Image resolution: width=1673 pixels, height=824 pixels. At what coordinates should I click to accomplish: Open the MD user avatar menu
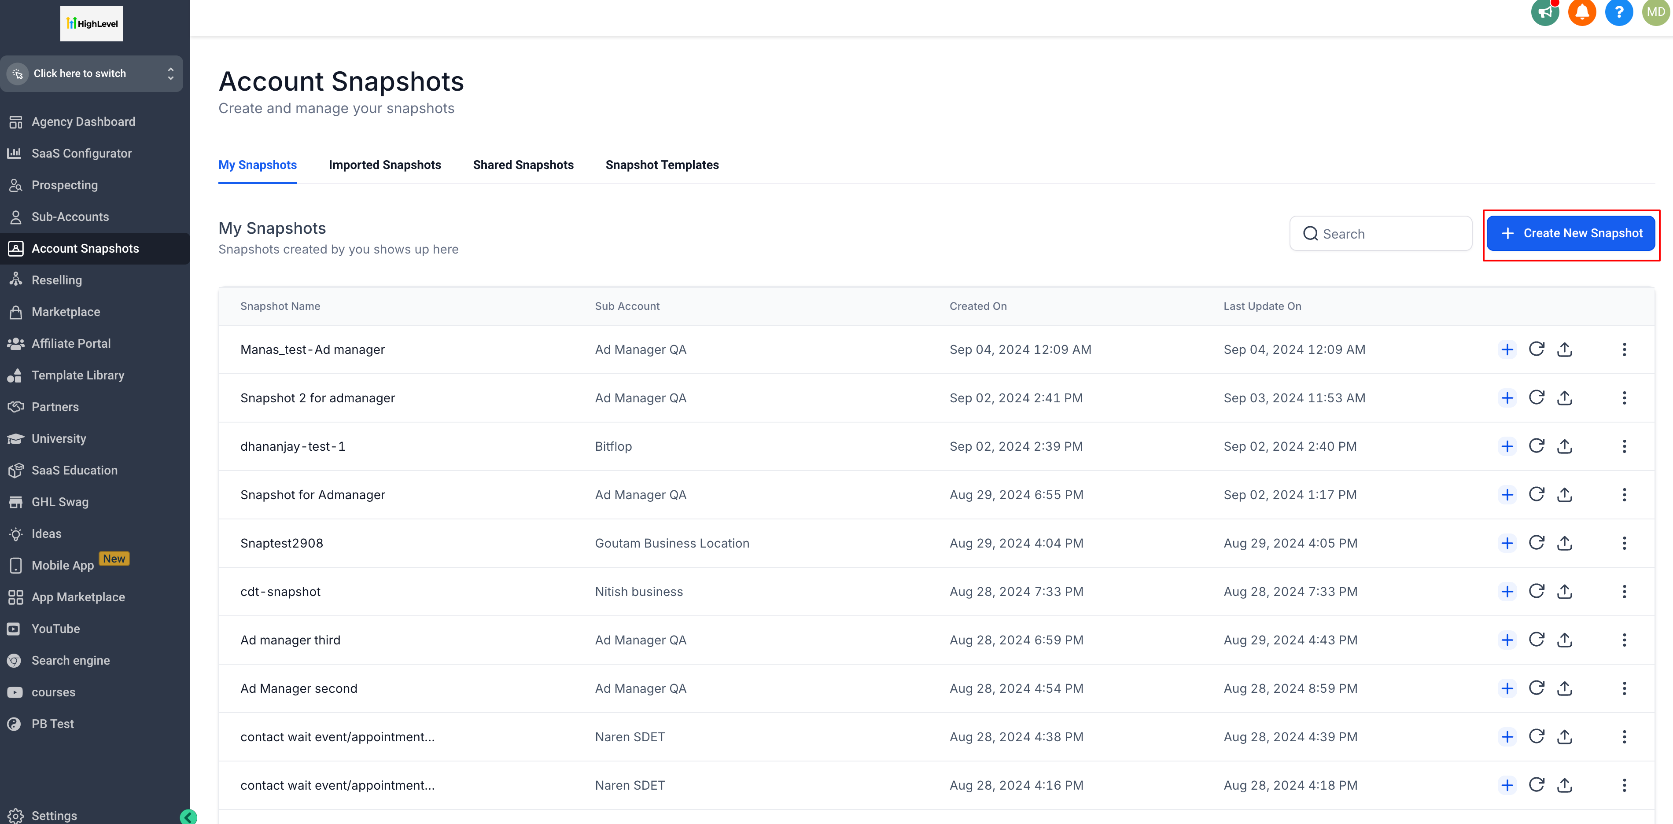coord(1655,12)
